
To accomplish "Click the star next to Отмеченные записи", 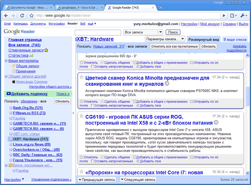I will click(46, 50).
